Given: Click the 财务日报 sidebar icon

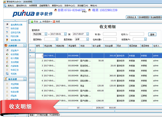Looking at the screenshot, I should coord(7,28).
